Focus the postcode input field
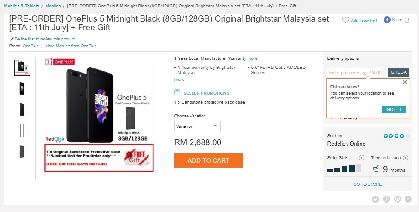 pos(355,72)
